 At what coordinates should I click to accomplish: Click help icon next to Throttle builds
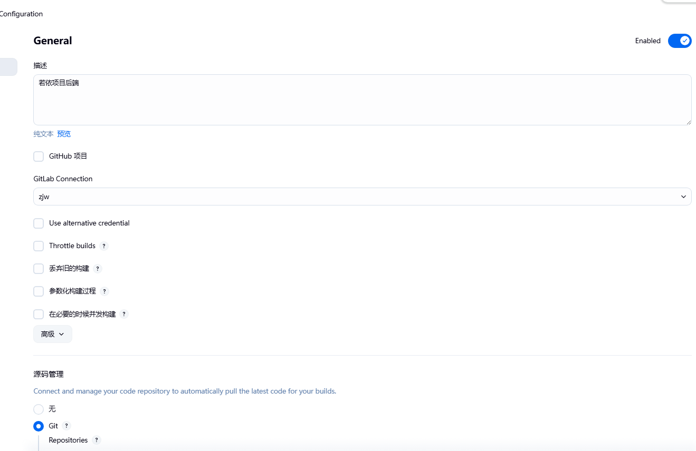[x=104, y=246]
